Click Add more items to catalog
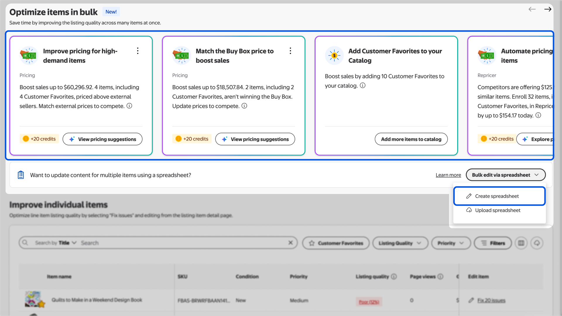The height and width of the screenshot is (316, 562). (x=411, y=139)
